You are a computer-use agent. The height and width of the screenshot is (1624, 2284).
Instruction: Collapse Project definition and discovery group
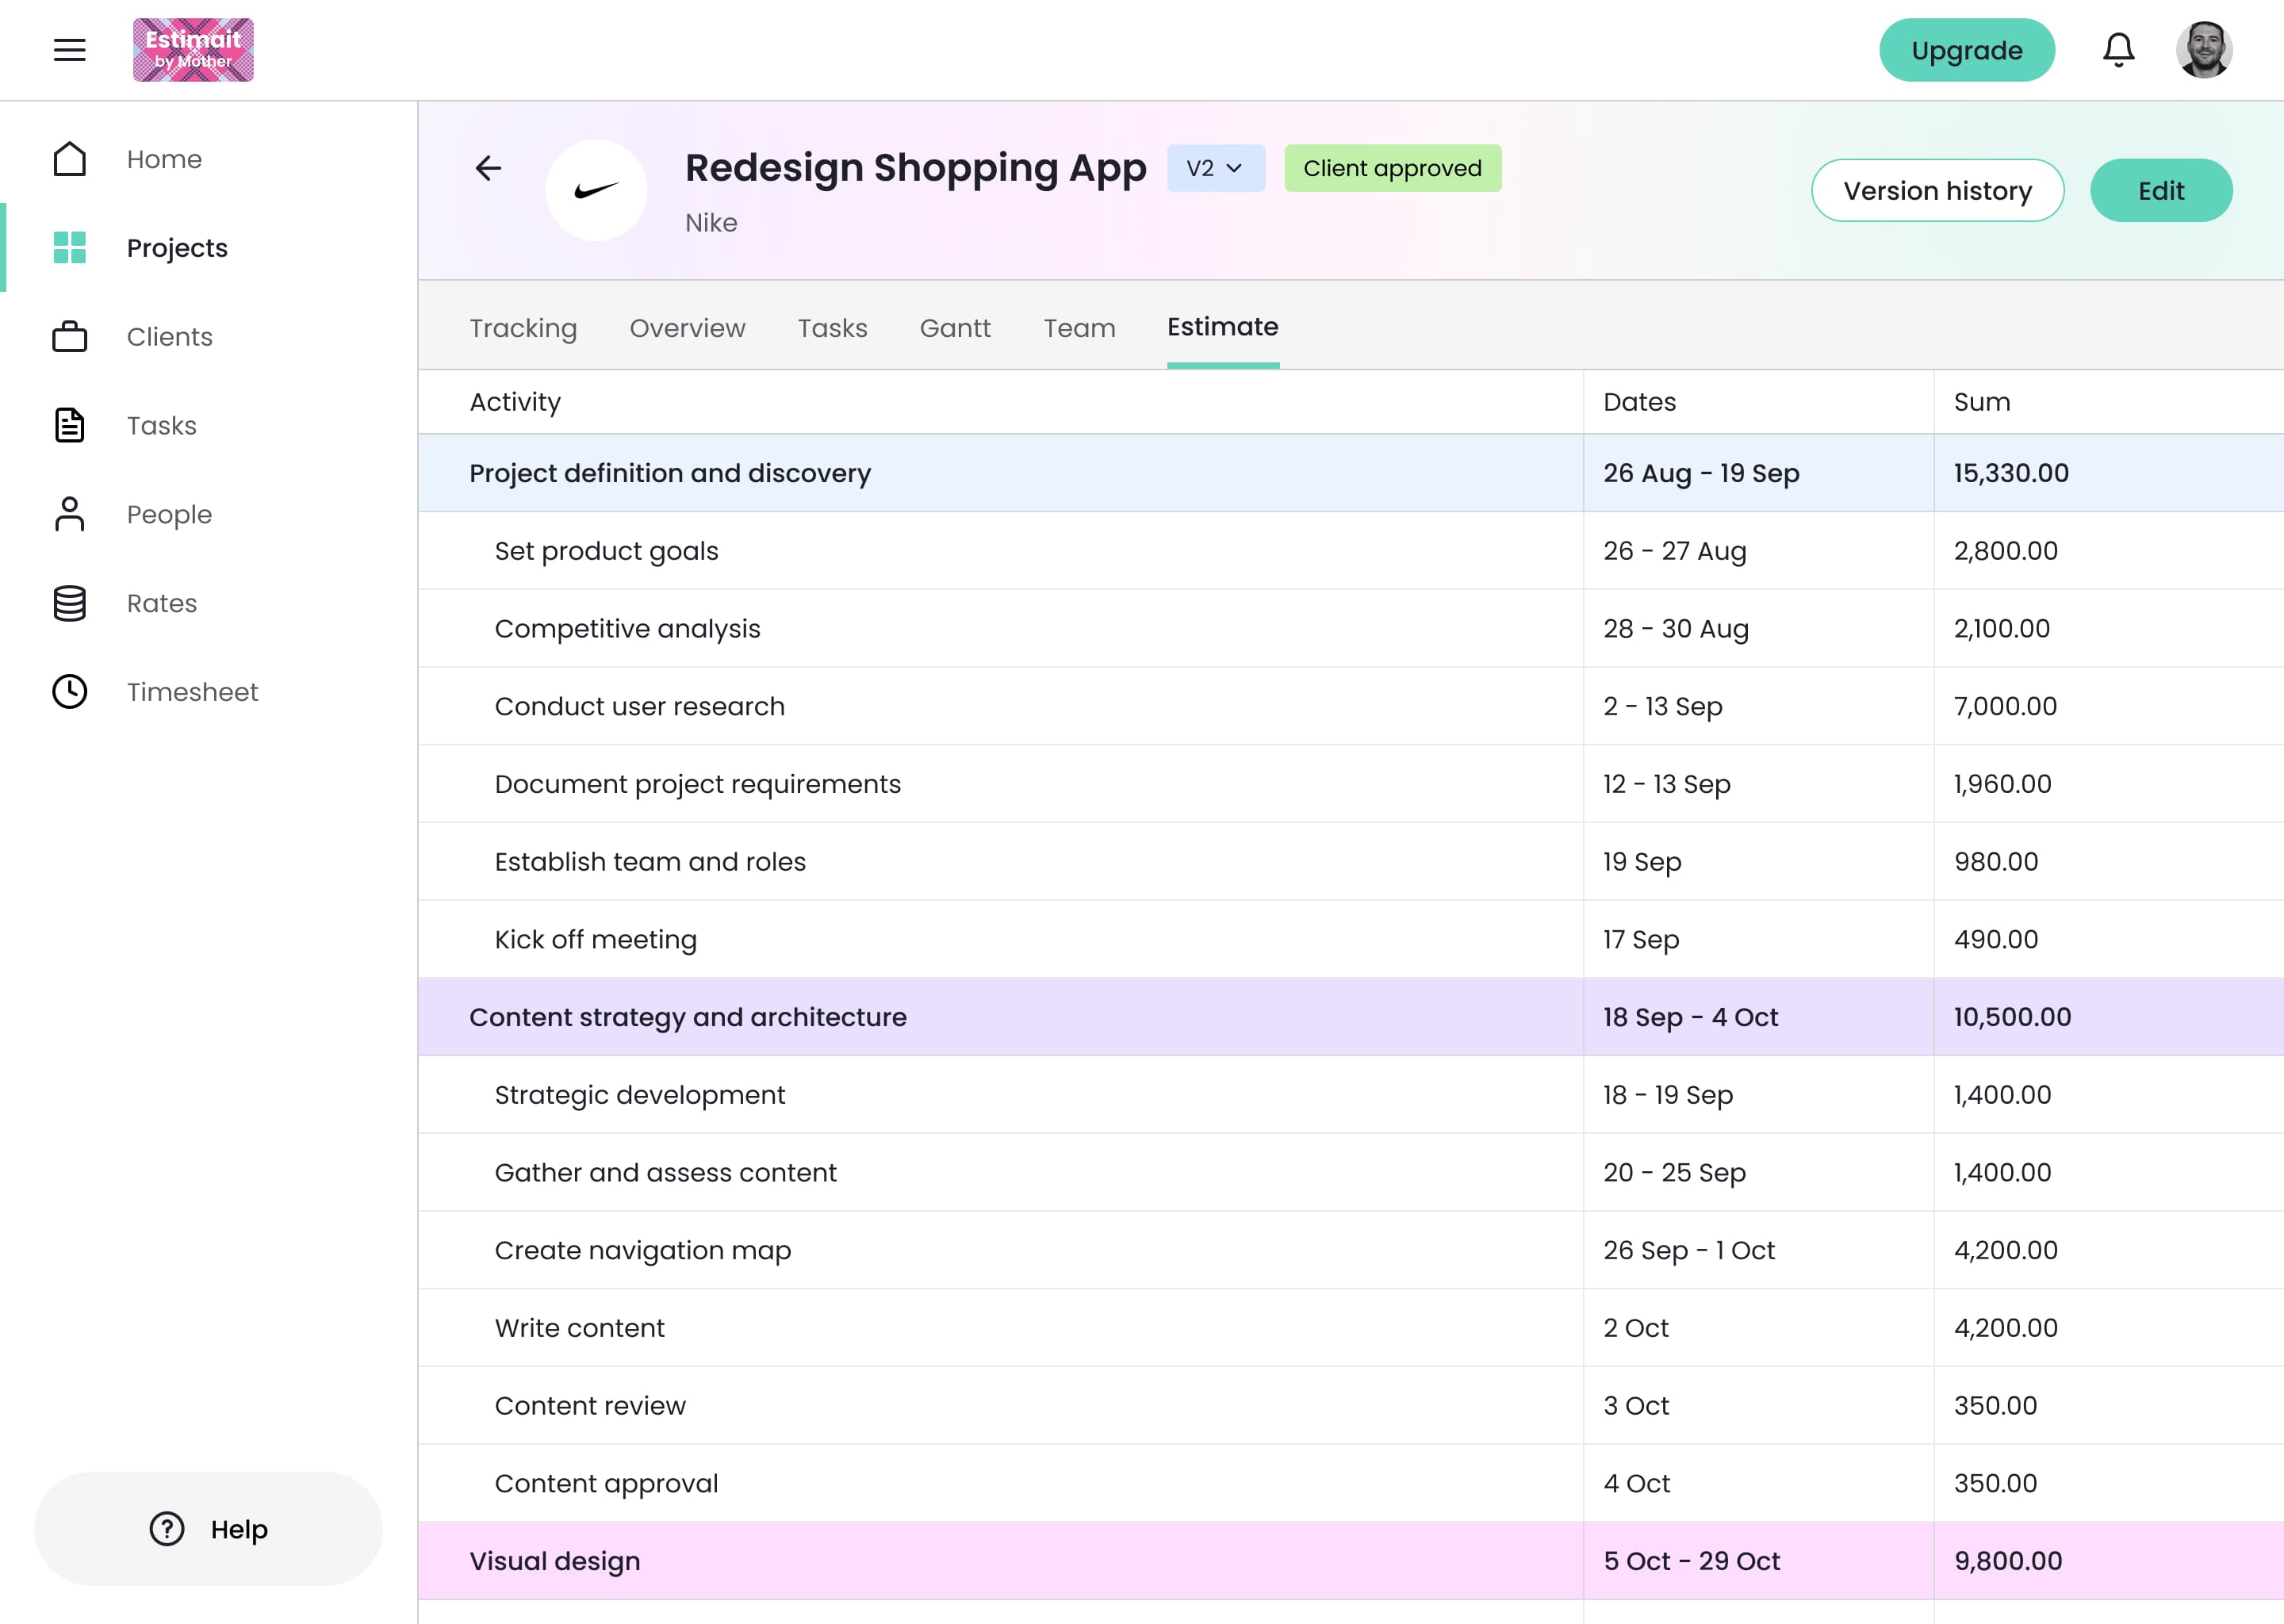[670, 473]
